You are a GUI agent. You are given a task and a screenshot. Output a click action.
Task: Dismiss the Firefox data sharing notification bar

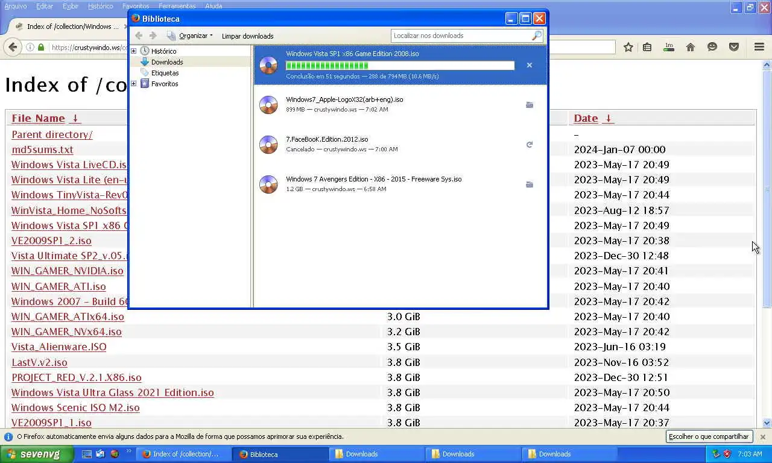pos(762,436)
